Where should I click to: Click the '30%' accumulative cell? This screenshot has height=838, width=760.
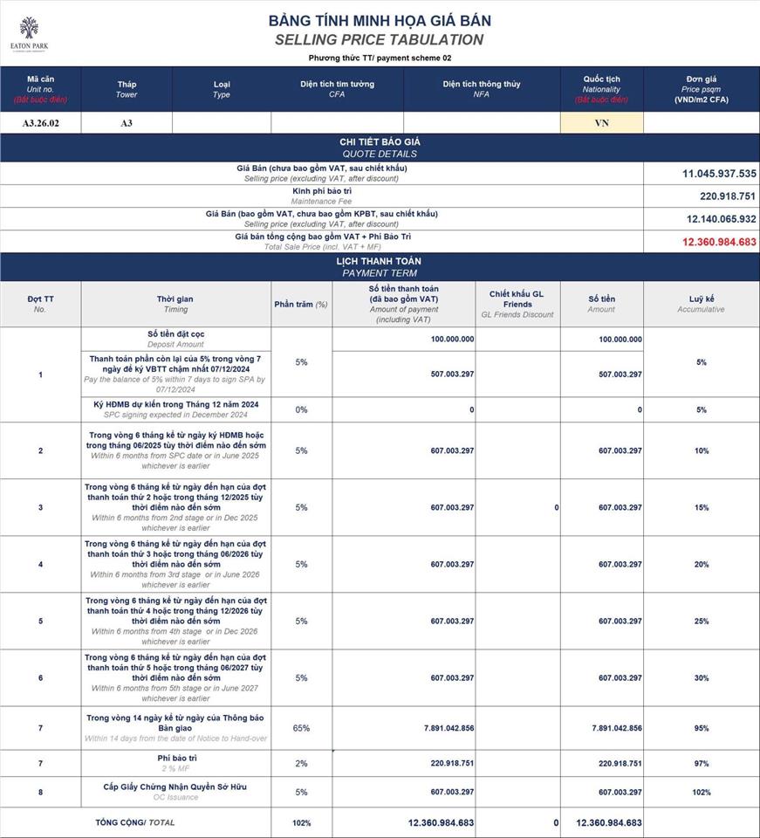click(702, 677)
